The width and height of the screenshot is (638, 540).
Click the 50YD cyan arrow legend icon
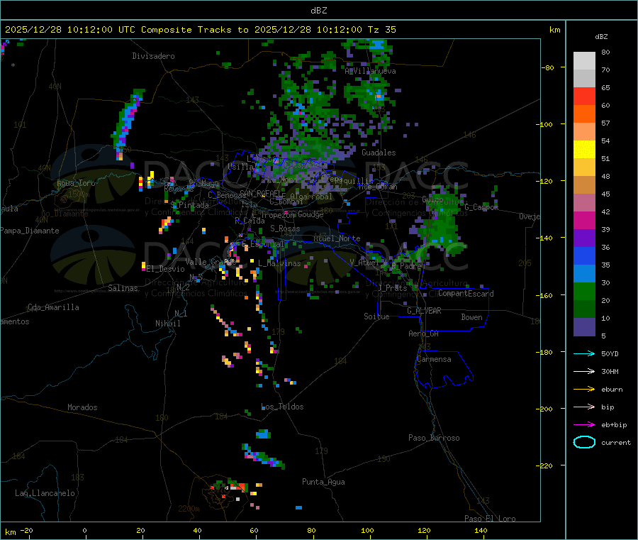pyautogui.click(x=584, y=353)
